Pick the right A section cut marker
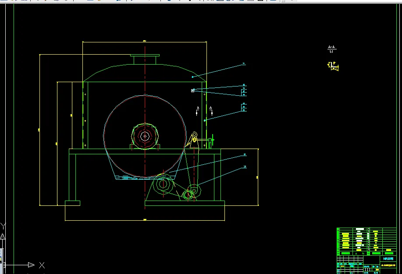This screenshot has height=274, width=402. point(211,111)
